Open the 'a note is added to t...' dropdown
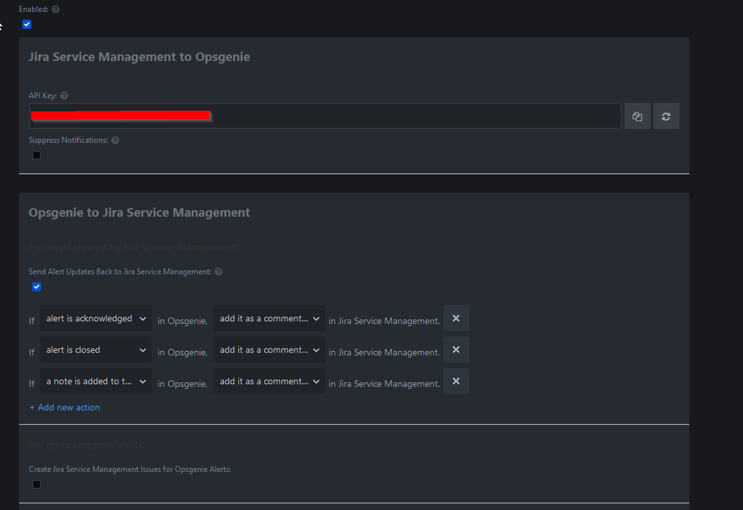This screenshot has width=743, height=510. click(96, 381)
